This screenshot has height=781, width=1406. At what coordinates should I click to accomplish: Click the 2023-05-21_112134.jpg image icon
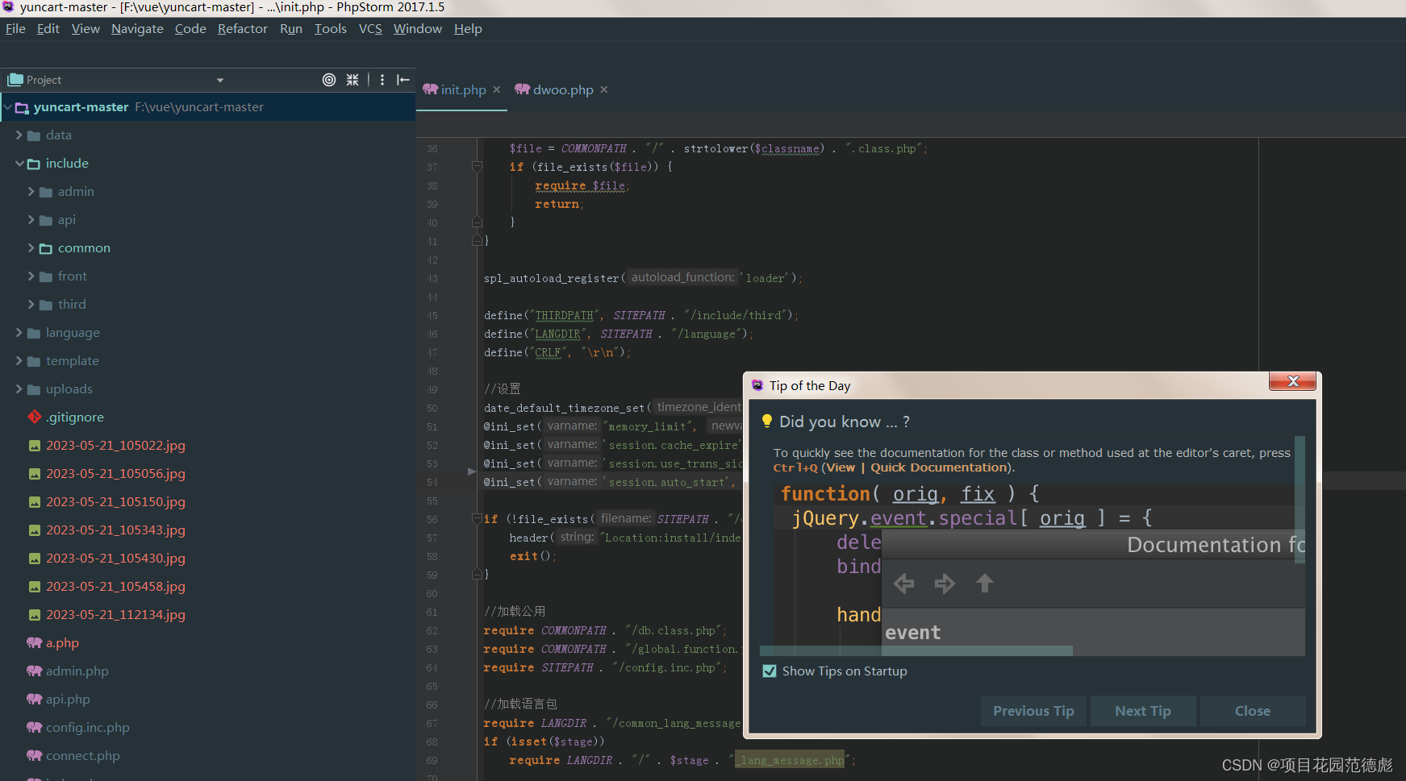[x=35, y=615]
